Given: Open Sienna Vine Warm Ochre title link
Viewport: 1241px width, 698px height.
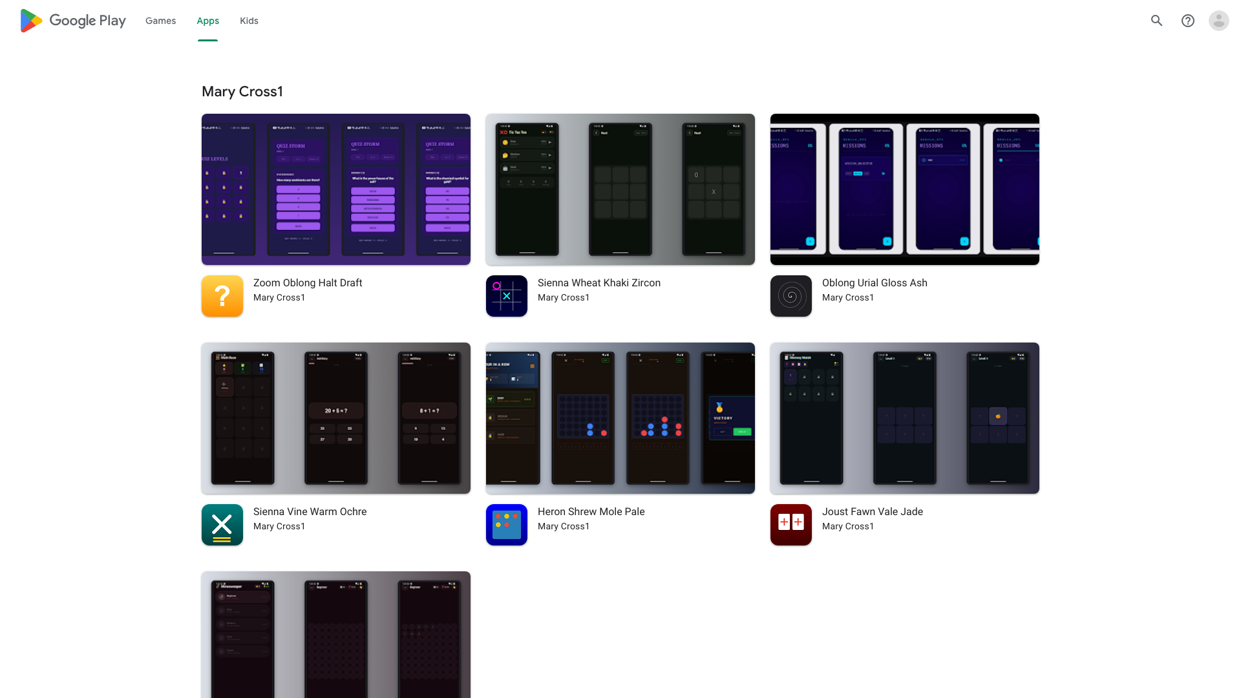Looking at the screenshot, I should 310,511.
